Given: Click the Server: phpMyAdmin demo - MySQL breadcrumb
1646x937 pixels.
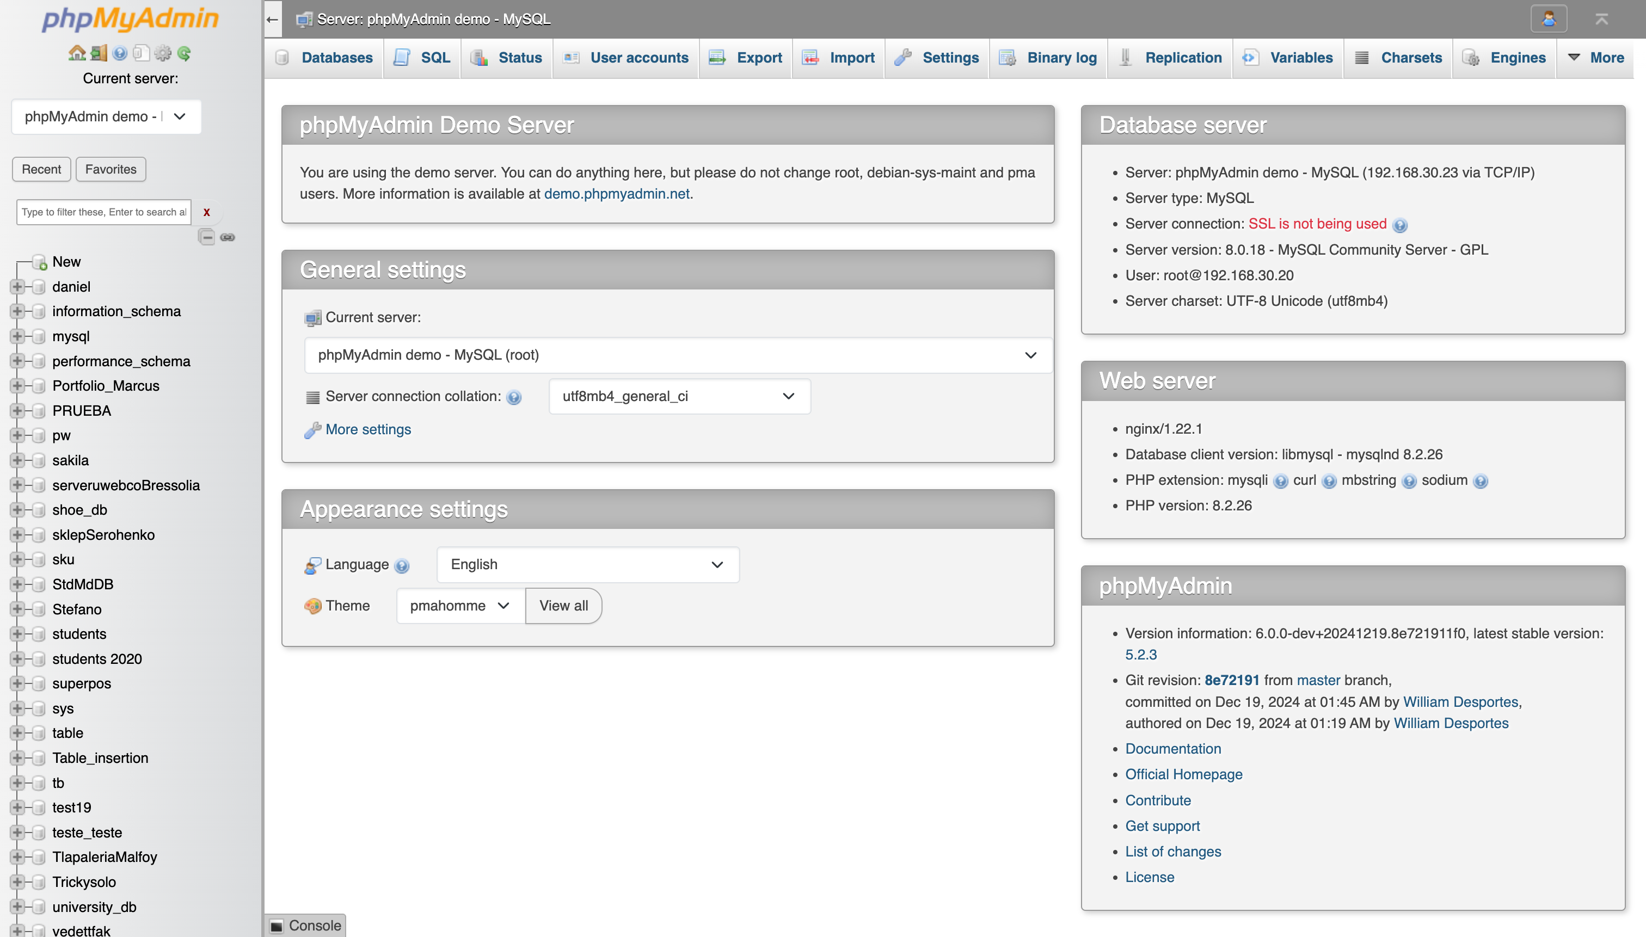Looking at the screenshot, I should coord(433,19).
